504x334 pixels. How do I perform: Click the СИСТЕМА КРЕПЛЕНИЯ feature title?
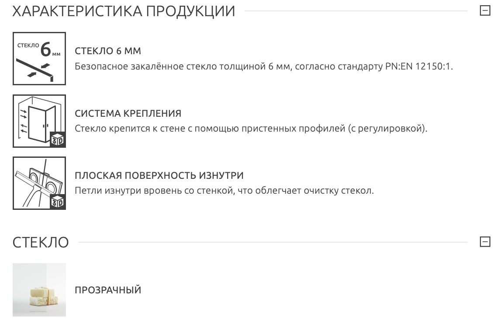[x=128, y=114]
